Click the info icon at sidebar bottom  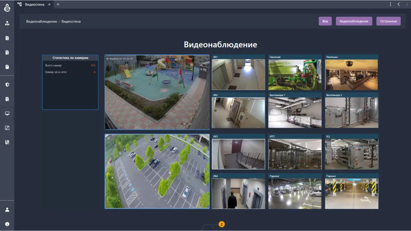coord(7,224)
